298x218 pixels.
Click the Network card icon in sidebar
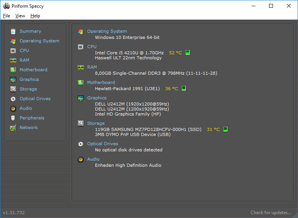click(13, 128)
